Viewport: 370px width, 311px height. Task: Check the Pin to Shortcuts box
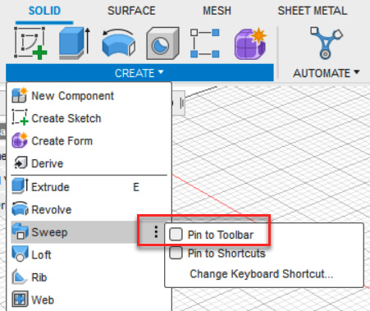pyautogui.click(x=176, y=253)
